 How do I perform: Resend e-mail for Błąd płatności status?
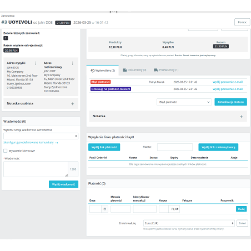228,82
